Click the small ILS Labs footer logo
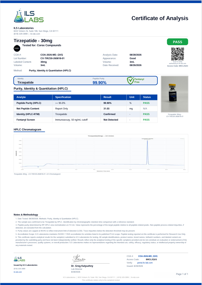Image resolution: width=202 pixels, height=285 pixels. (x=20, y=259)
